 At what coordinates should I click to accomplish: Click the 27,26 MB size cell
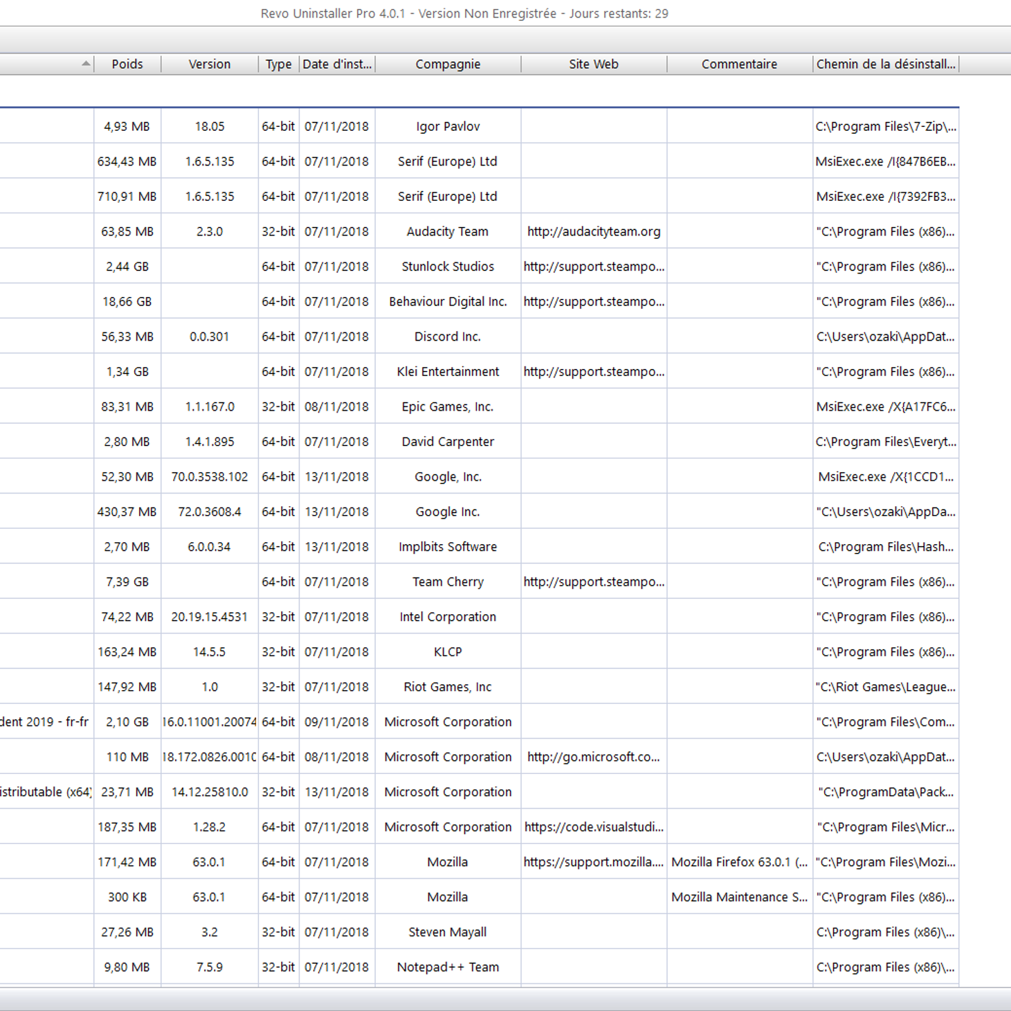[127, 932]
